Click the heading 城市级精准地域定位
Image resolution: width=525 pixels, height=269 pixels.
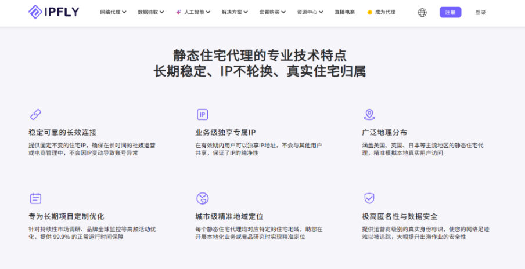coord(229,217)
